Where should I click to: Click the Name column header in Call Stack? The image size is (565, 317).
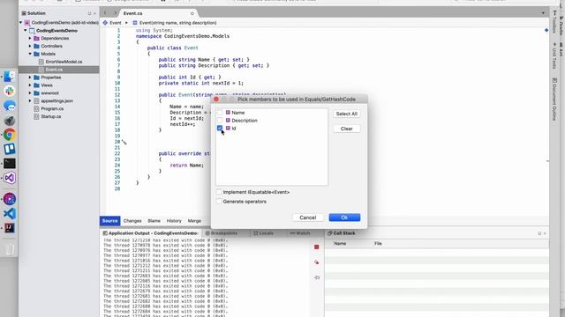click(x=340, y=244)
